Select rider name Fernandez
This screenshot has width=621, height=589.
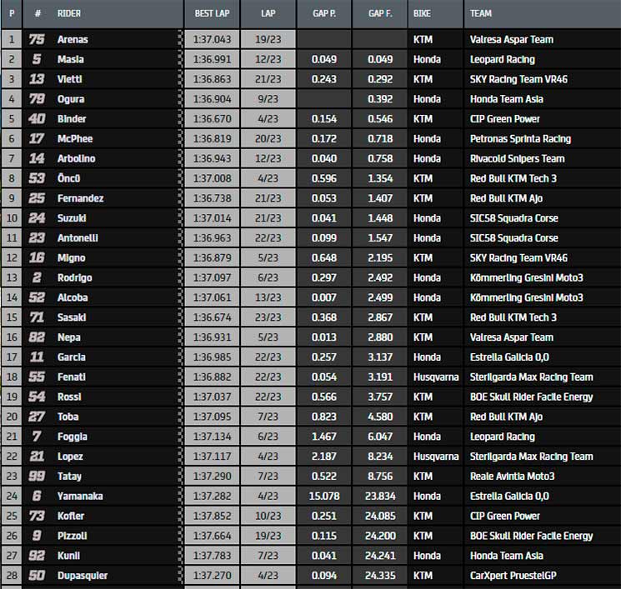[79, 198]
